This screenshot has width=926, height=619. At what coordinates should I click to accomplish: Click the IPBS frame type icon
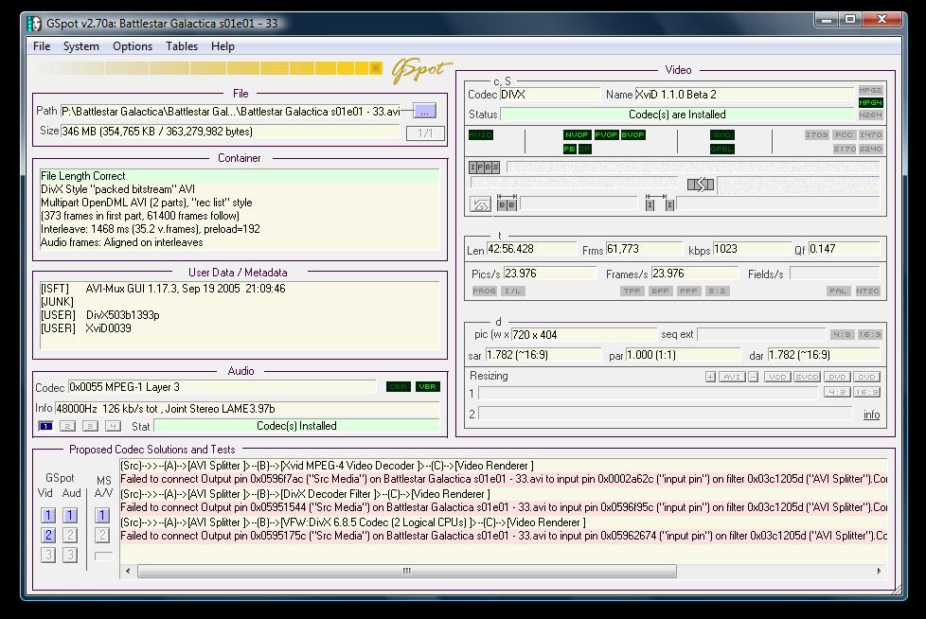[x=484, y=168]
